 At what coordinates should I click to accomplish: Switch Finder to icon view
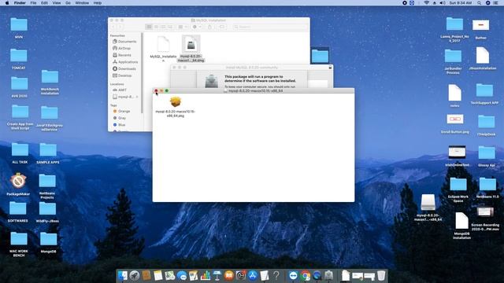click(149, 27)
